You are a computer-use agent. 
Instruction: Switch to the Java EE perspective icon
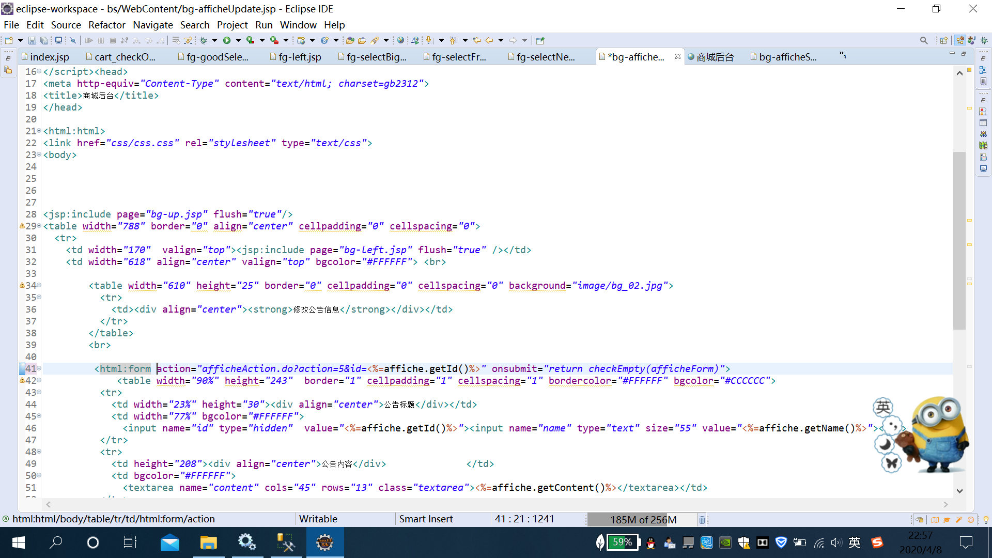(x=960, y=40)
